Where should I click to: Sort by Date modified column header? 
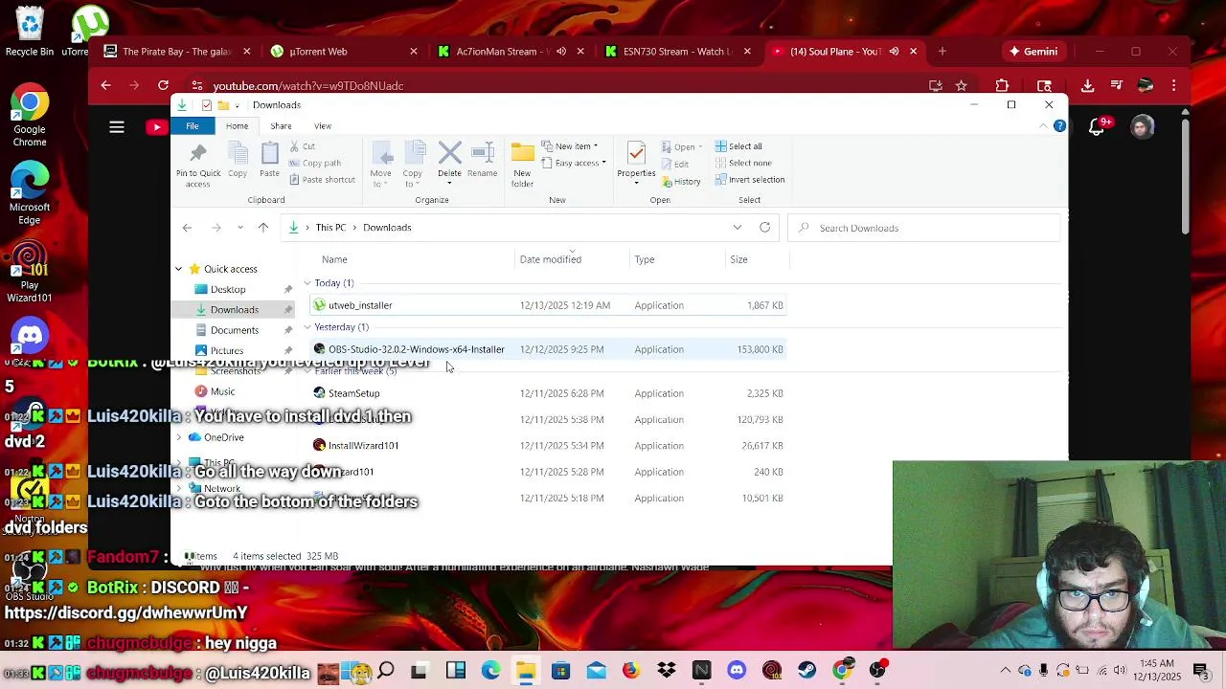pos(551,259)
